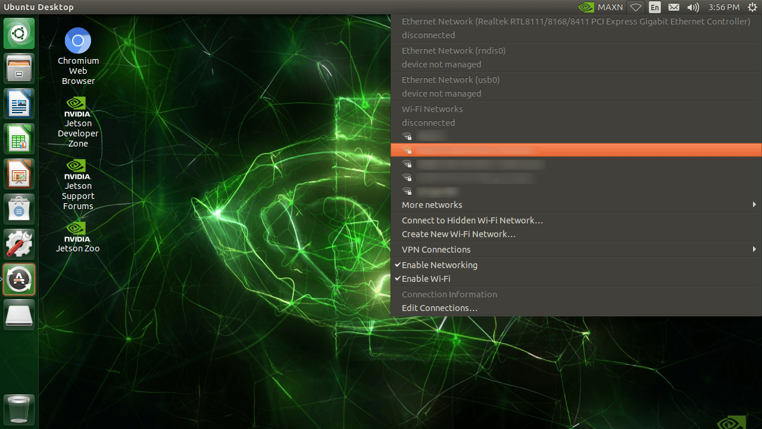Launch the Files manager from the dock
Image resolution: width=762 pixels, height=429 pixels.
(x=19, y=69)
